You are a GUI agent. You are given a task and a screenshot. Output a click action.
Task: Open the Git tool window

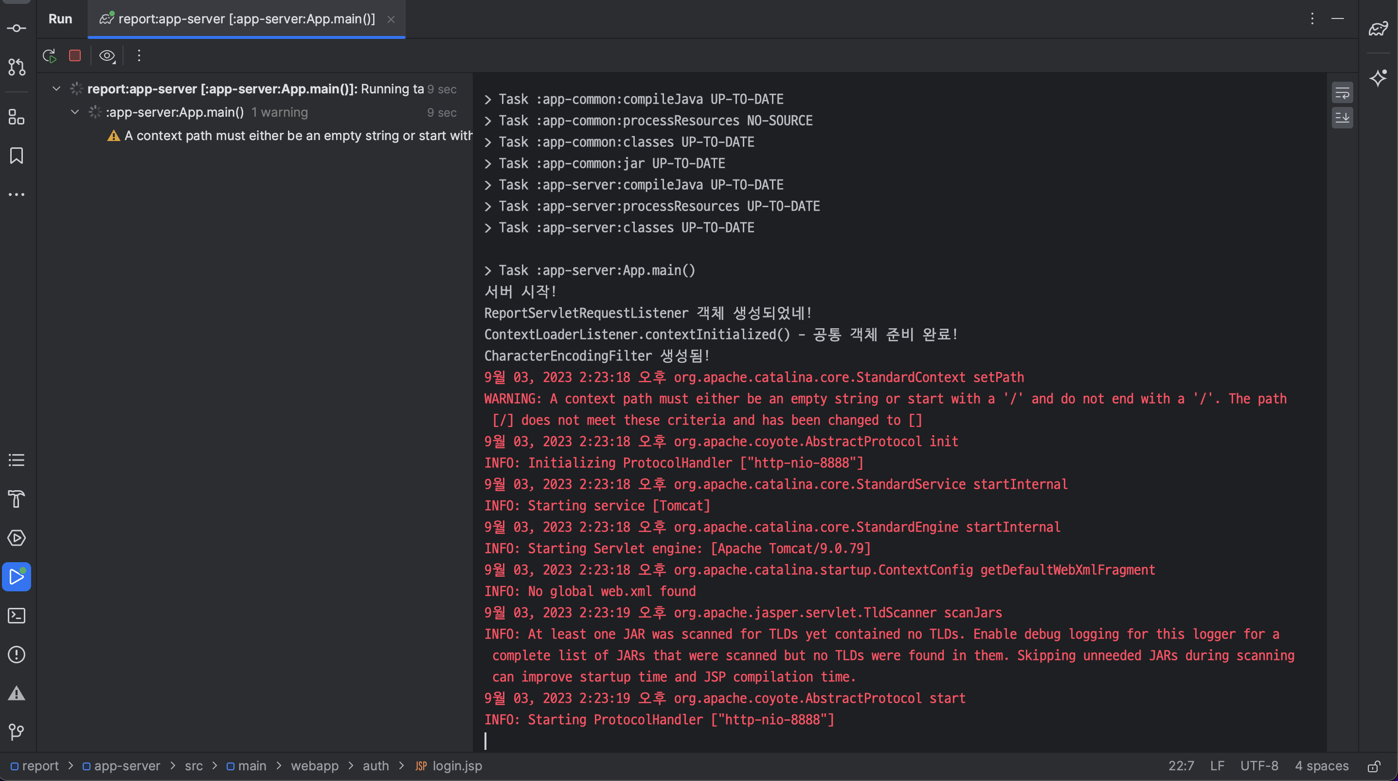tap(16, 732)
